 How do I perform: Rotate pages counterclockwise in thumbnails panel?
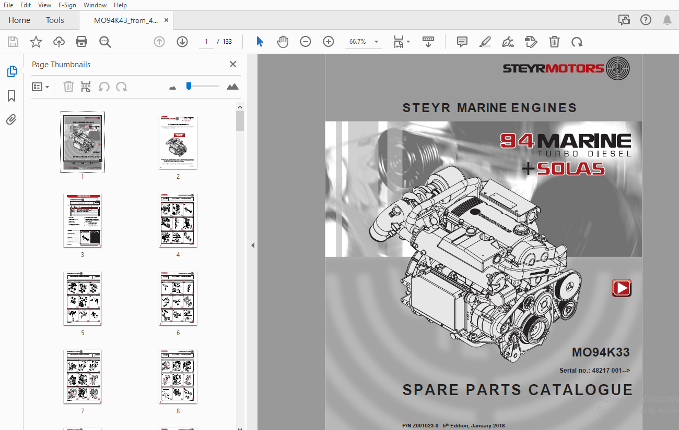point(104,87)
